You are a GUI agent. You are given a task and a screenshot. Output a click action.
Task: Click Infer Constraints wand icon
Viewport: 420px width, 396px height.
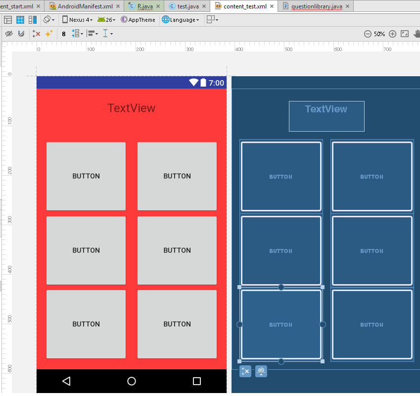[x=48, y=34]
